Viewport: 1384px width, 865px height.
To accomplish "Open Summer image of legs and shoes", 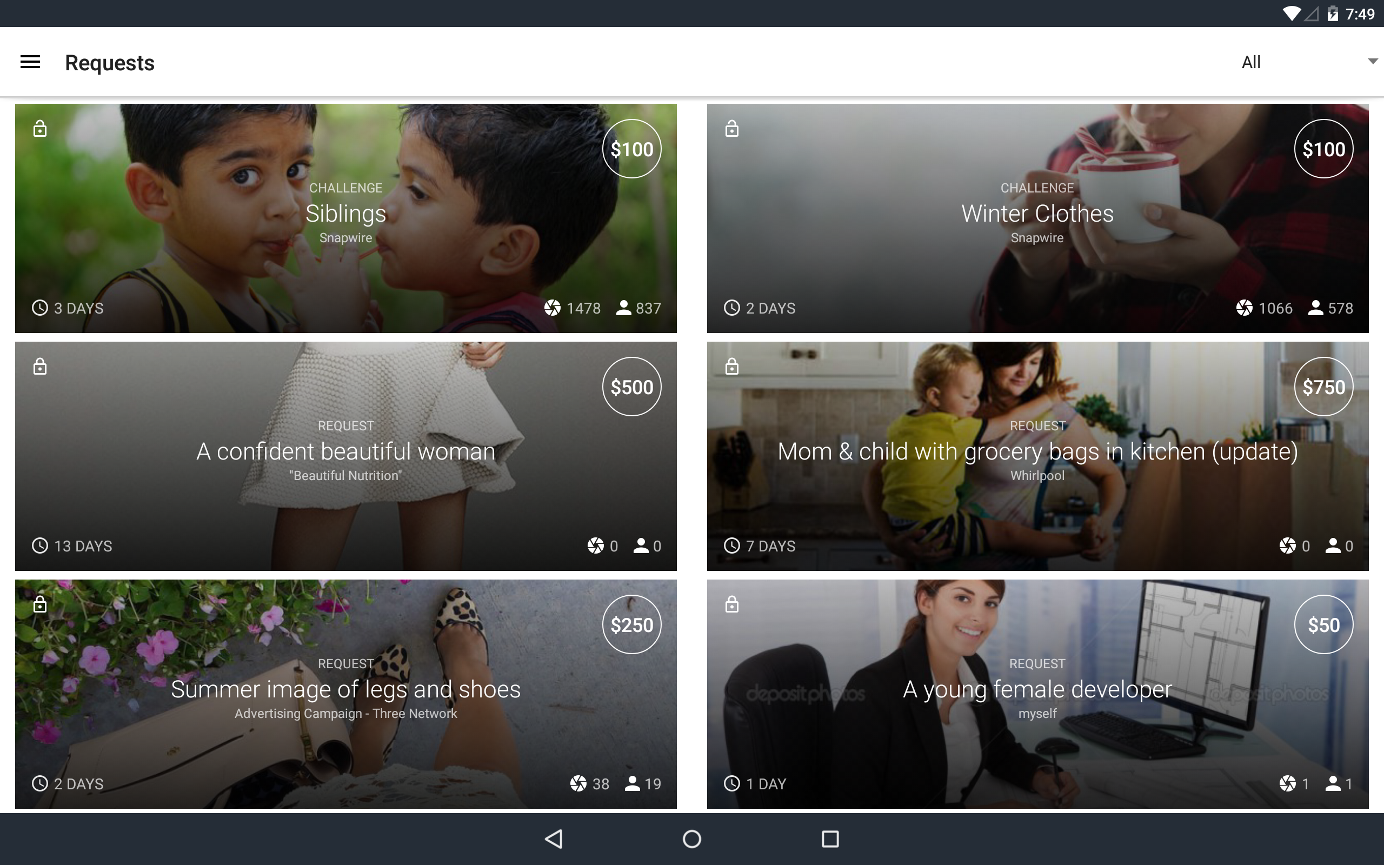I will [345, 689].
